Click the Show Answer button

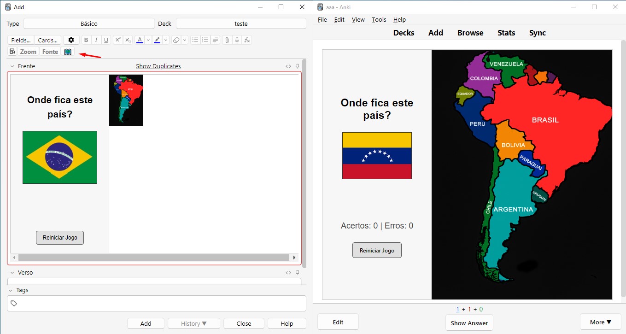[x=469, y=323]
